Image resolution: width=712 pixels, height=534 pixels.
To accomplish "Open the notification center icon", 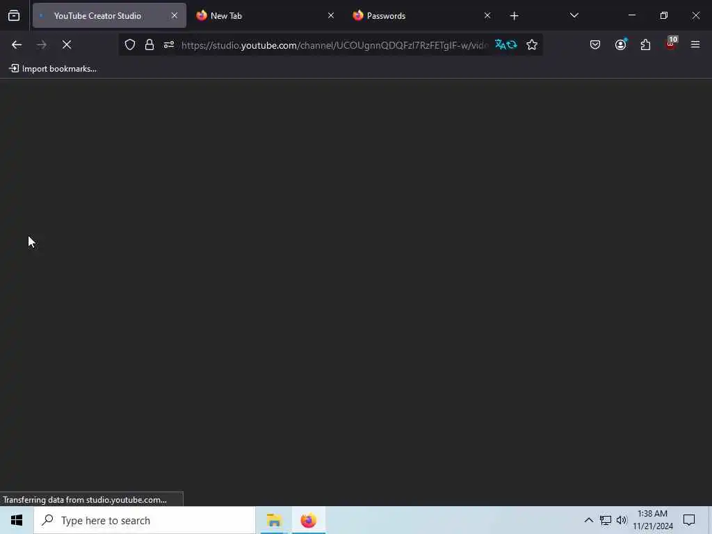I will 689,520.
